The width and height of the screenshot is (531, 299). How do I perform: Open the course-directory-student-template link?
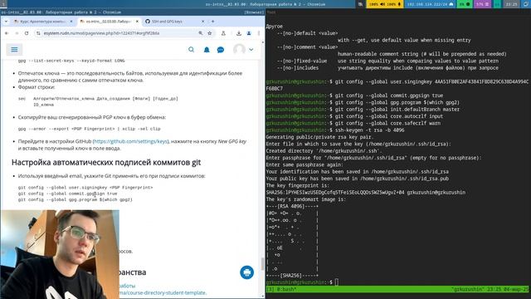[163, 292]
